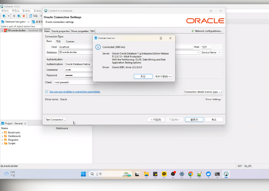Screen dimensions: 269x191
Task: Expand the Scripts folder
Action: pos(2,143)
